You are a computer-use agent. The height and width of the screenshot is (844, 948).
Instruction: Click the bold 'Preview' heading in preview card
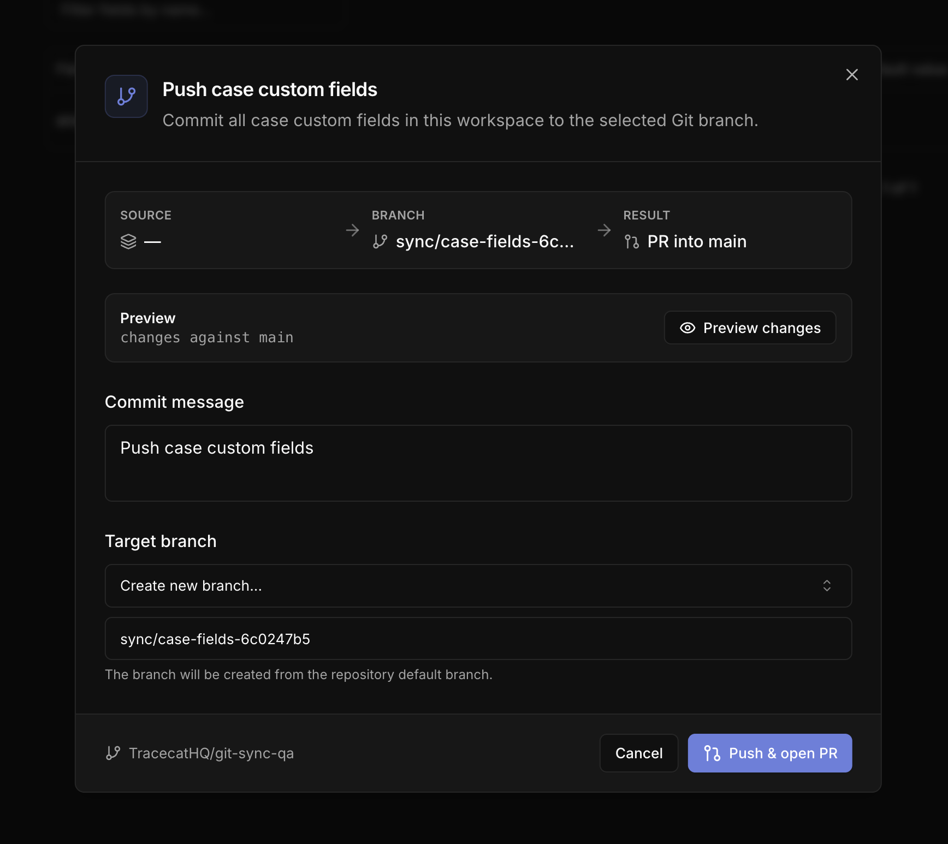(148, 318)
